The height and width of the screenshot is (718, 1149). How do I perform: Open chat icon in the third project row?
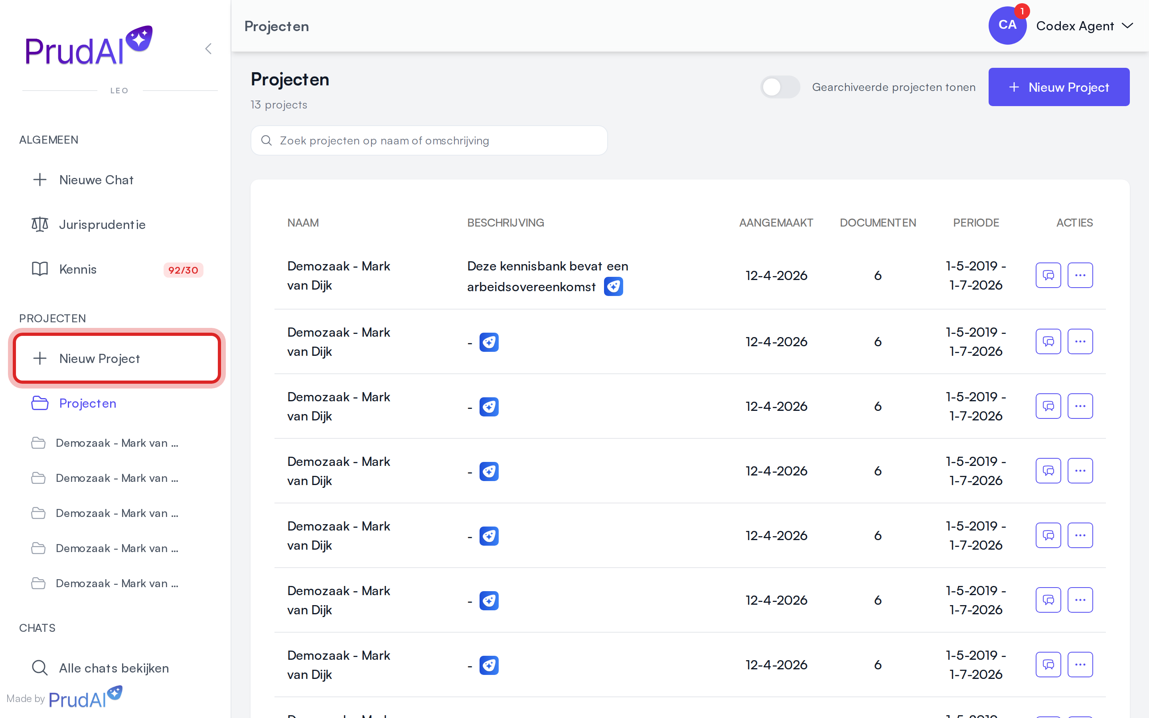[x=1048, y=406]
